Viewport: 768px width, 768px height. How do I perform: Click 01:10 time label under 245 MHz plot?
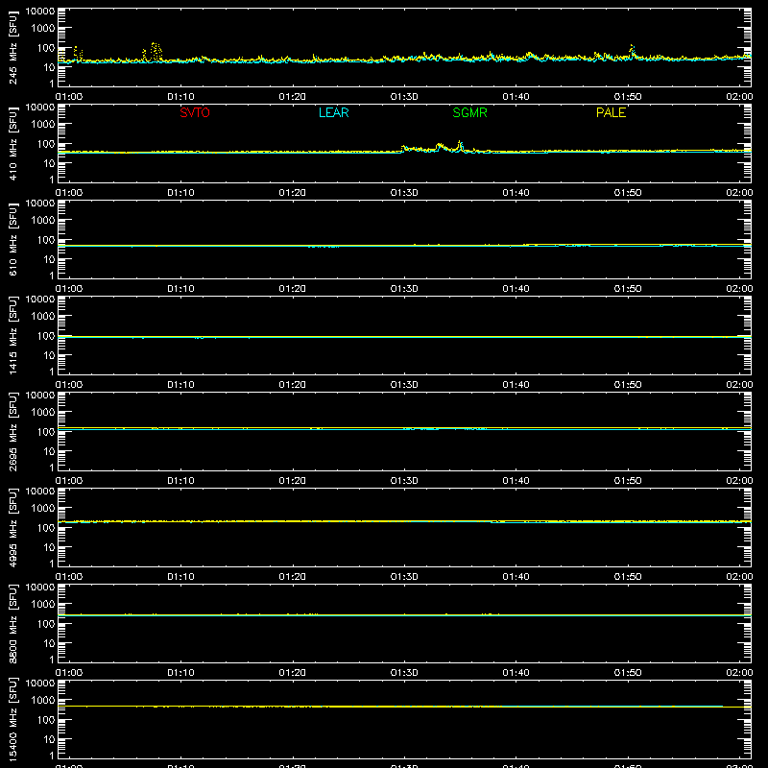point(180,97)
